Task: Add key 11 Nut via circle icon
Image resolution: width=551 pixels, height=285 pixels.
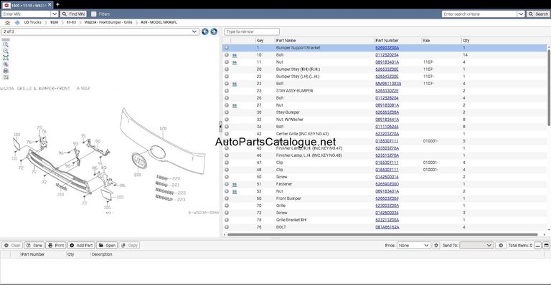Action: click(x=227, y=62)
